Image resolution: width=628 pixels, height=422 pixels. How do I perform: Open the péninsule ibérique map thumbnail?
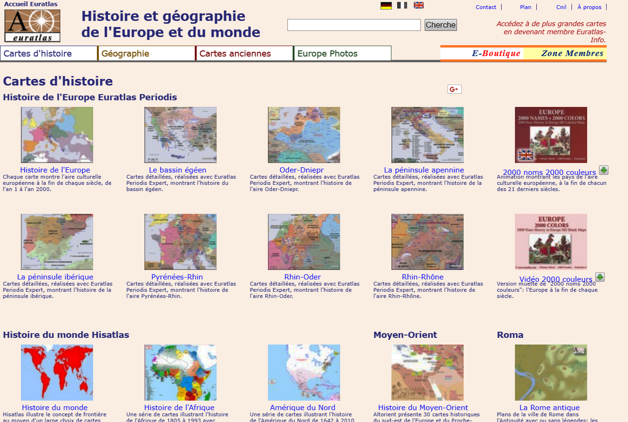click(57, 242)
